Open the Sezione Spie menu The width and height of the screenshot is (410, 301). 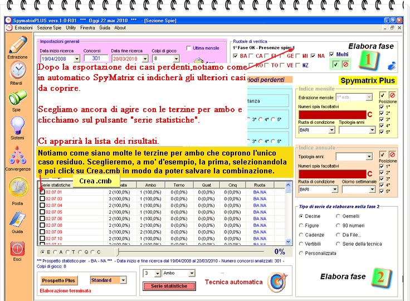click(49, 28)
